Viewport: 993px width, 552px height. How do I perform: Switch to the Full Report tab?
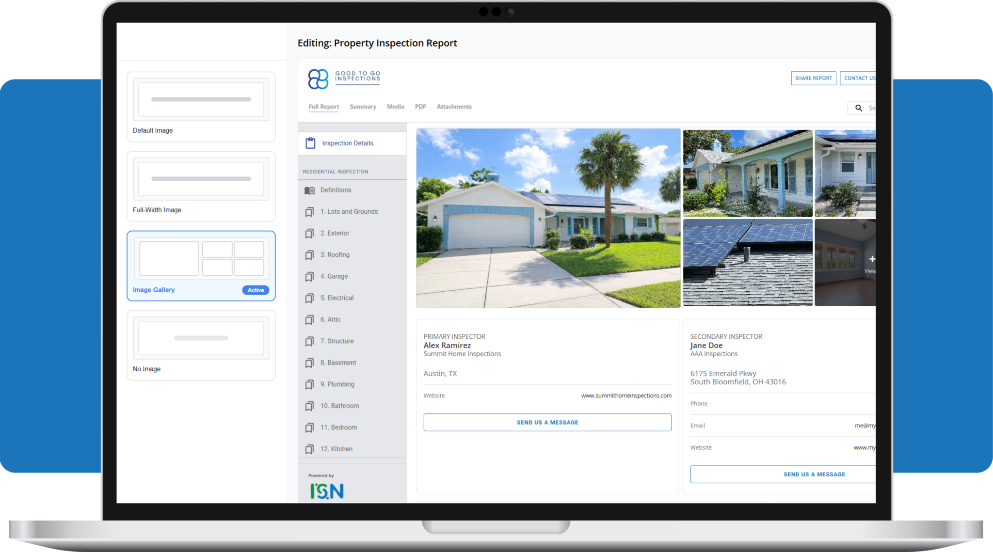click(324, 107)
